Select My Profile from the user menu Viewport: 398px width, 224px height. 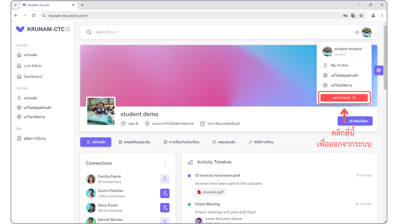tap(339, 65)
